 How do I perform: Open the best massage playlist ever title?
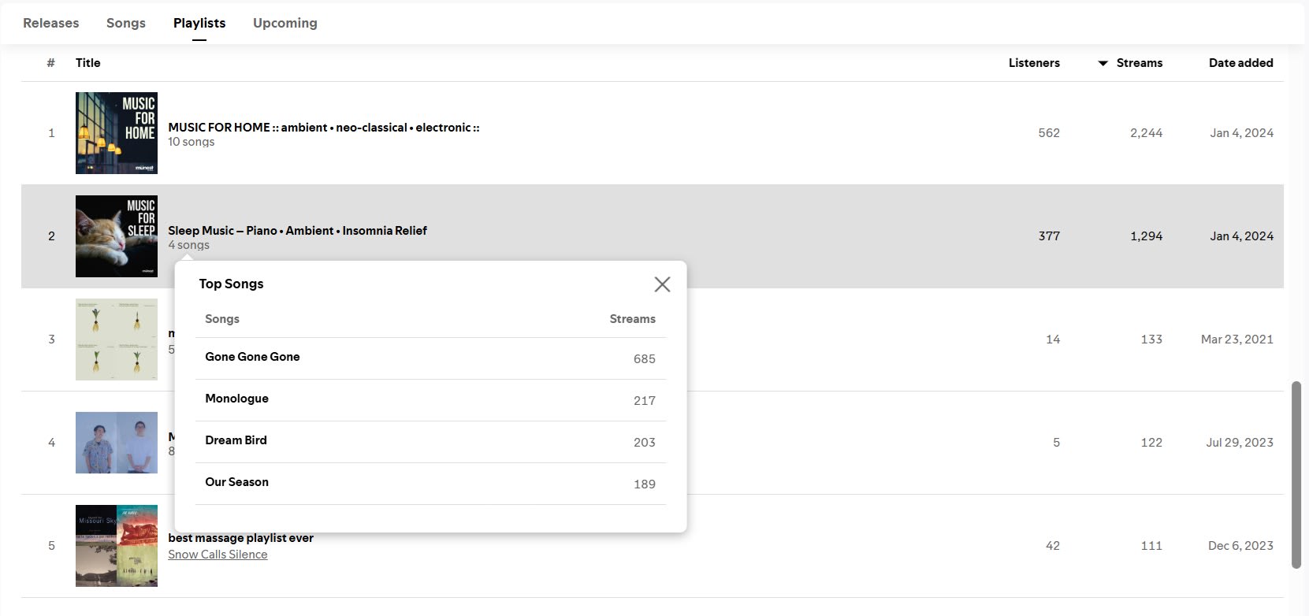click(x=240, y=538)
